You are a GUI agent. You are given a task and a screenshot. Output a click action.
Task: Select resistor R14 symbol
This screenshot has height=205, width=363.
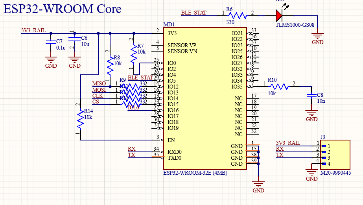(80, 119)
